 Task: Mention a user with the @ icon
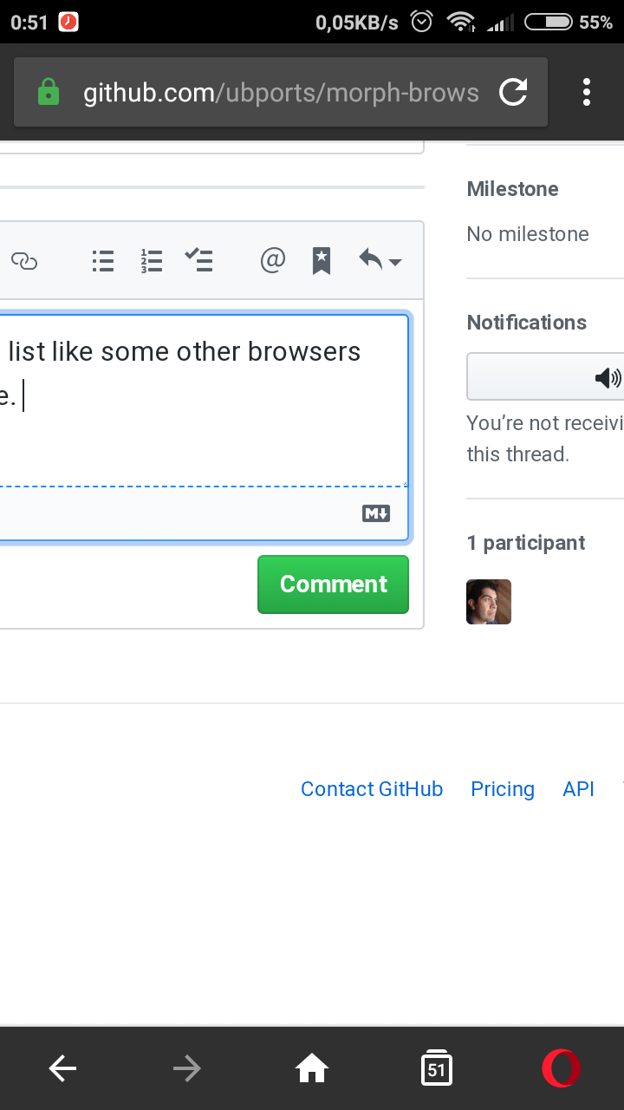[x=272, y=260]
